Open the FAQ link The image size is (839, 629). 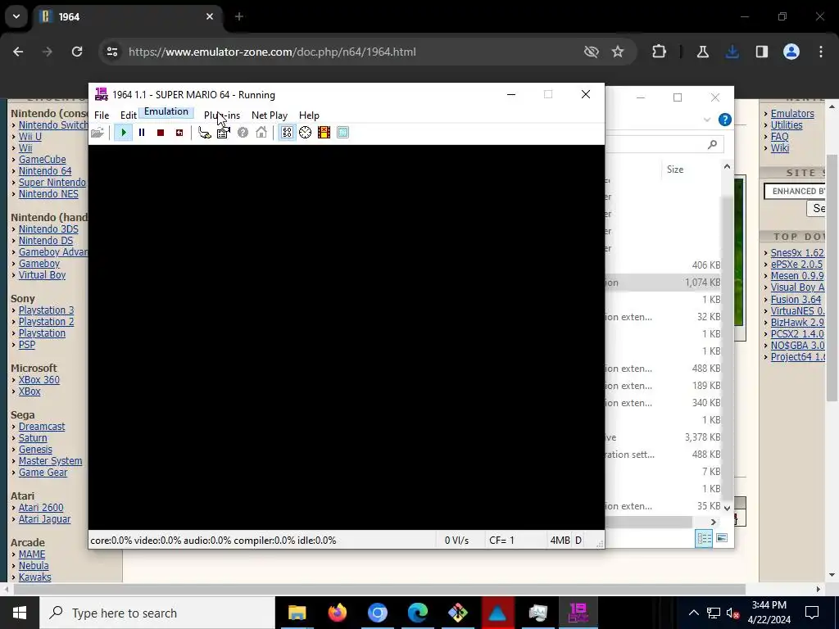(x=779, y=137)
